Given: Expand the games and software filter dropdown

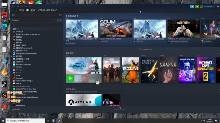Looking at the screenshot, I should [x=54, y=20].
